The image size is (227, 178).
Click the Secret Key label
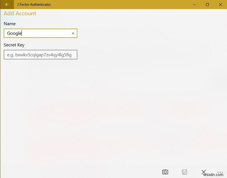coord(14,45)
